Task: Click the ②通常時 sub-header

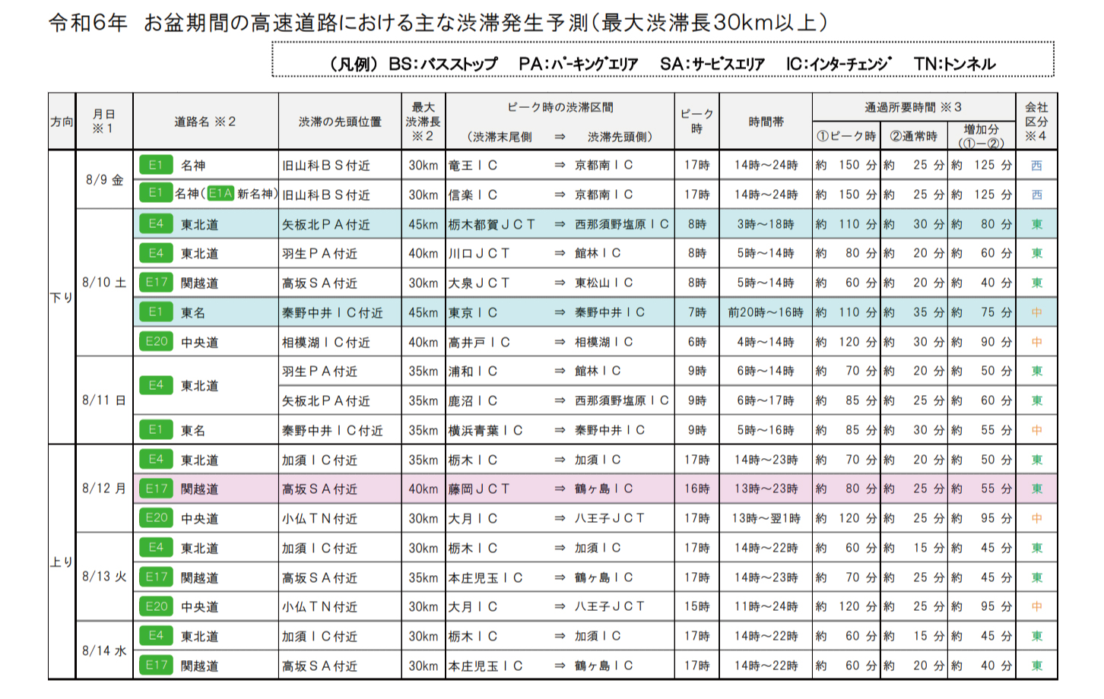Action: 913,136
